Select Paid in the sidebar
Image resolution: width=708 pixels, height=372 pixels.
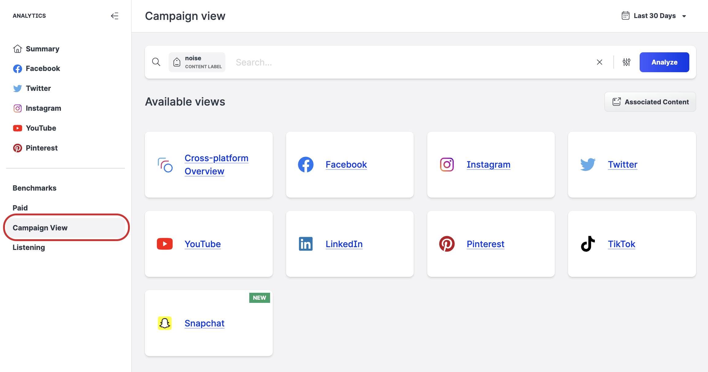(20, 208)
